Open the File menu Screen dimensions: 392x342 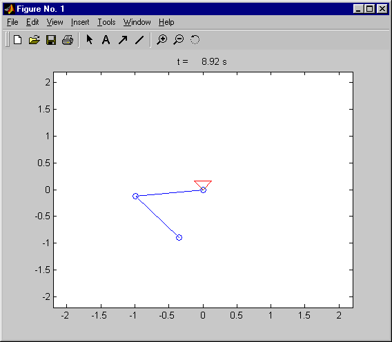(12, 22)
